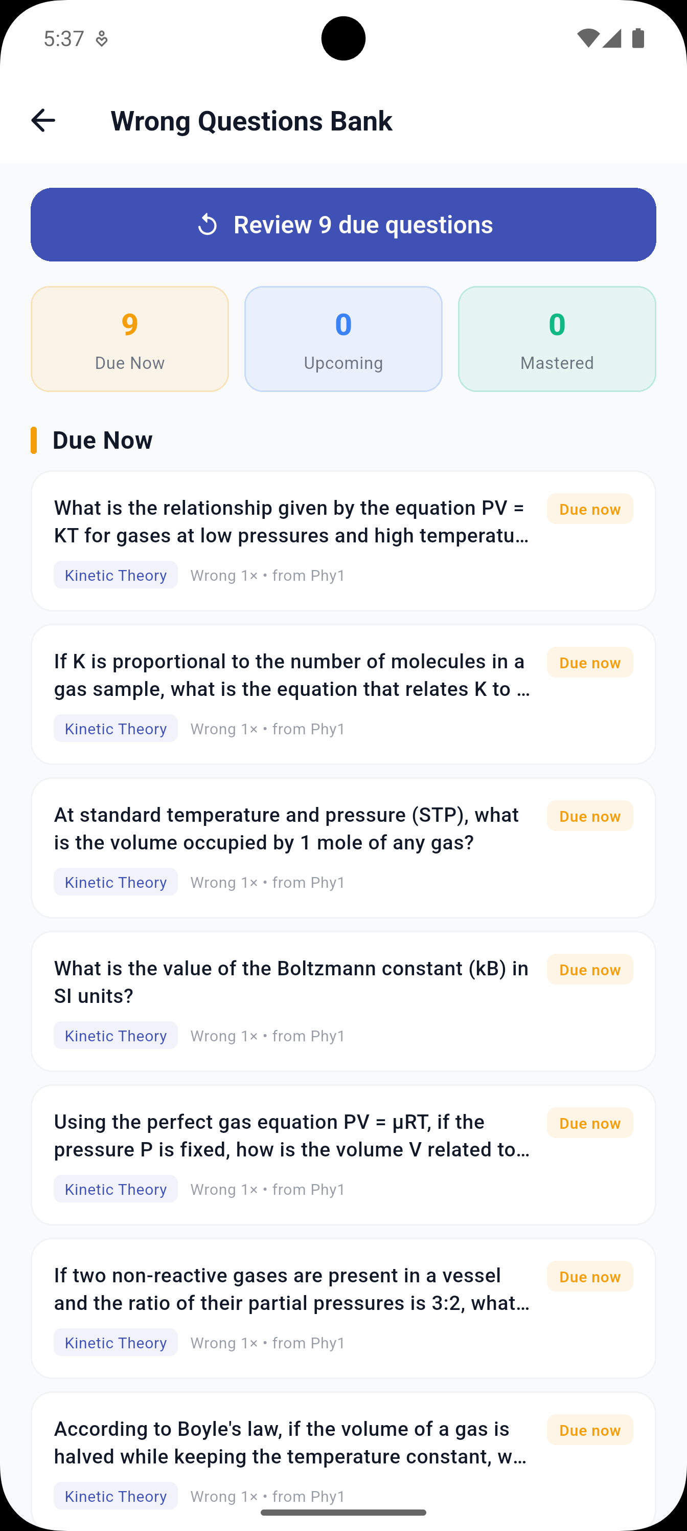687x1531 pixels.
Task: Toggle the Due now badge on the STP volume question
Action: click(x=589, y=816)
